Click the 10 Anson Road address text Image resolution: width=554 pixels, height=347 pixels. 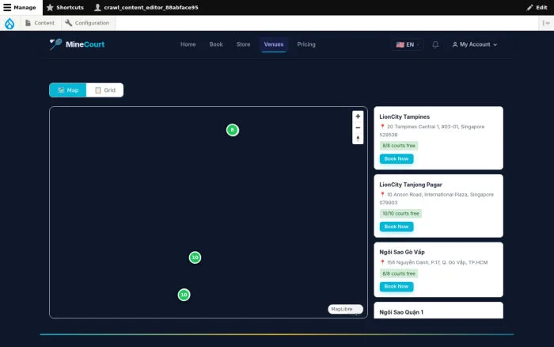click(x=437, y=198)
